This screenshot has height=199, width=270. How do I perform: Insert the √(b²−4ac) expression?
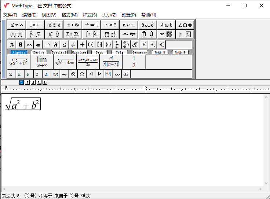pyautogui.click(x=65, y=62)
